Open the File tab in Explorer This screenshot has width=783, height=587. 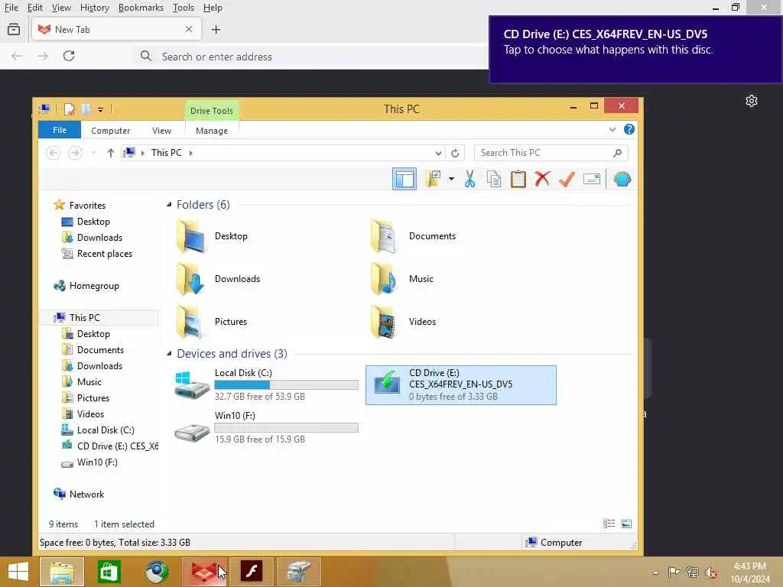[x=60, y=130]
